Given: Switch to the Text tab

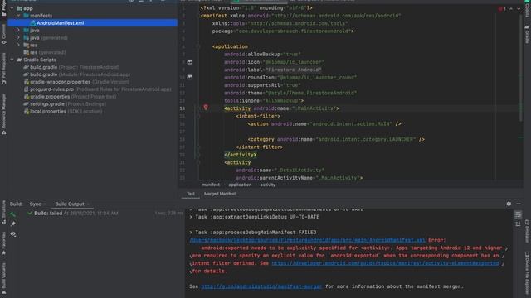Looking at the screenshot, I should click(191, 194).
